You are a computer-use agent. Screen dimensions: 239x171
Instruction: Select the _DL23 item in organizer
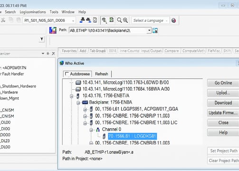pyautogui.click(x=5, y=141)
